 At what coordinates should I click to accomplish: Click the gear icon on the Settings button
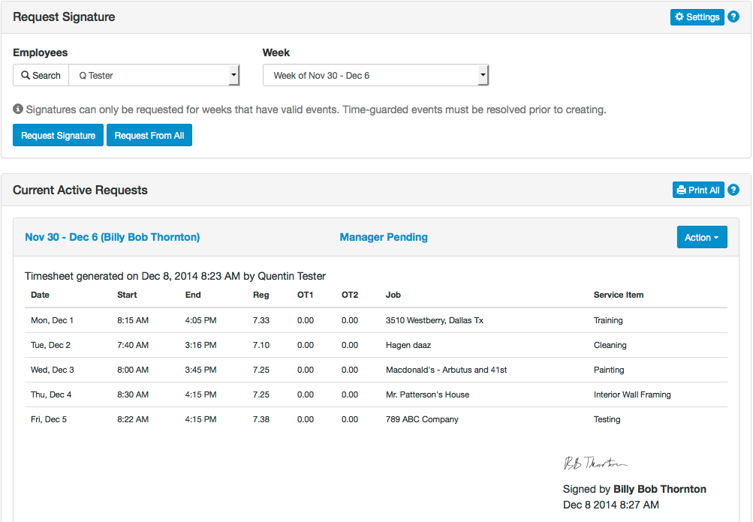[x=680, y=16]
